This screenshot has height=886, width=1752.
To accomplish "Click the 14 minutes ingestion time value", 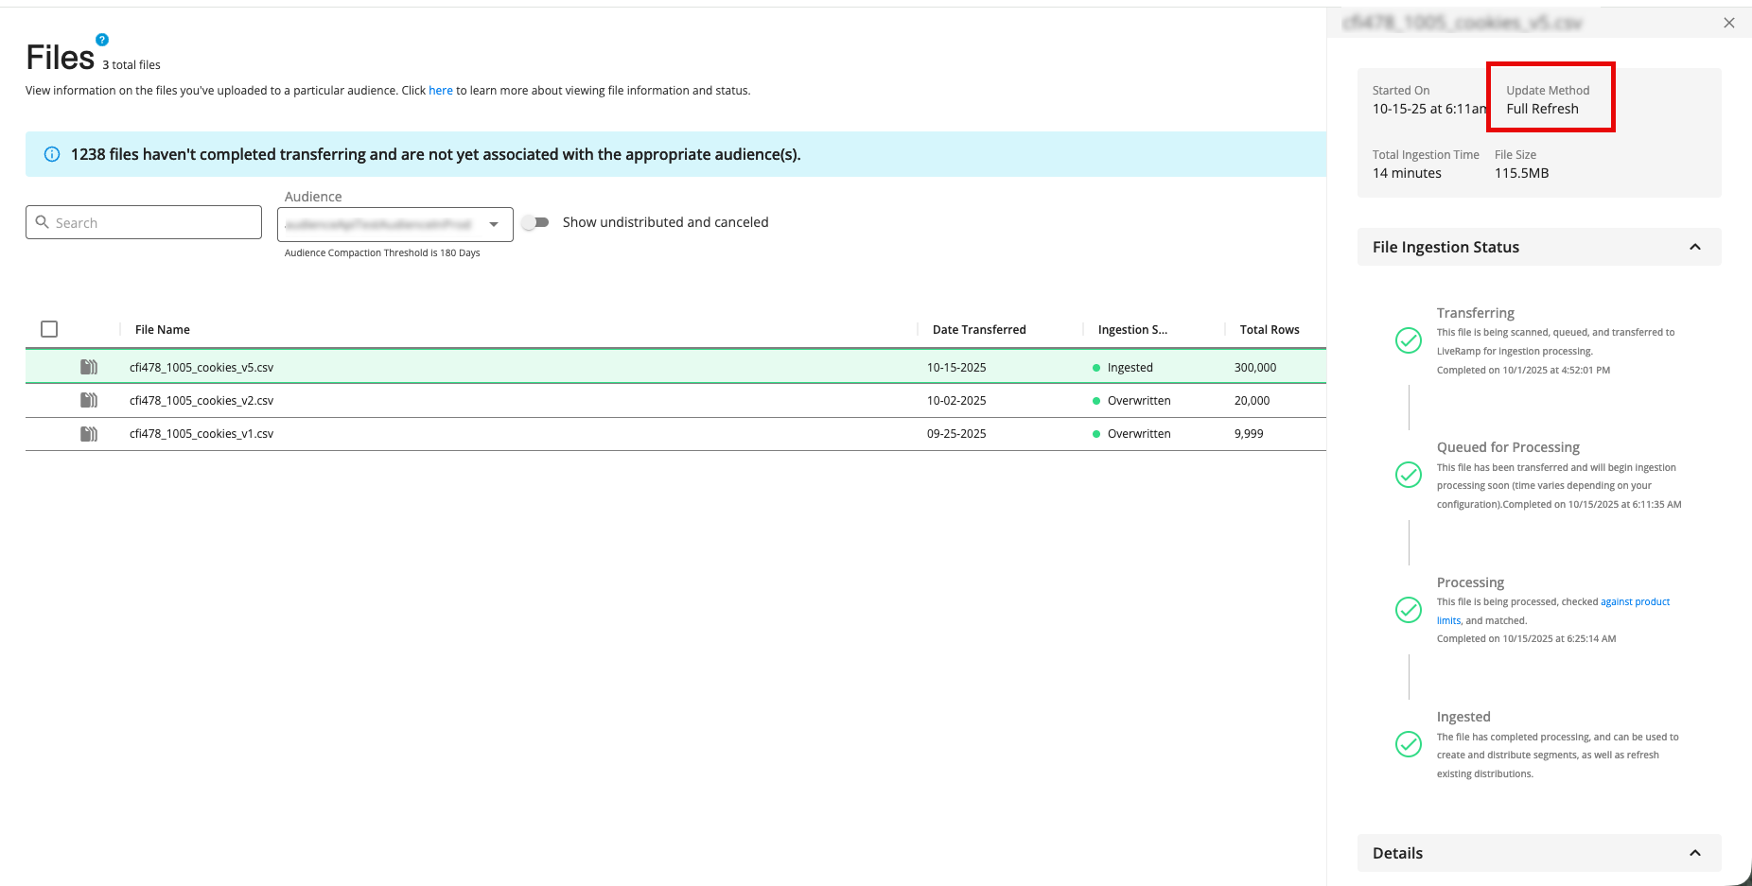I will pos(1407,173).
